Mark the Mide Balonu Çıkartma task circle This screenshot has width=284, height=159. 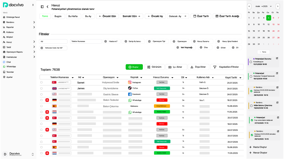[251, 106]
